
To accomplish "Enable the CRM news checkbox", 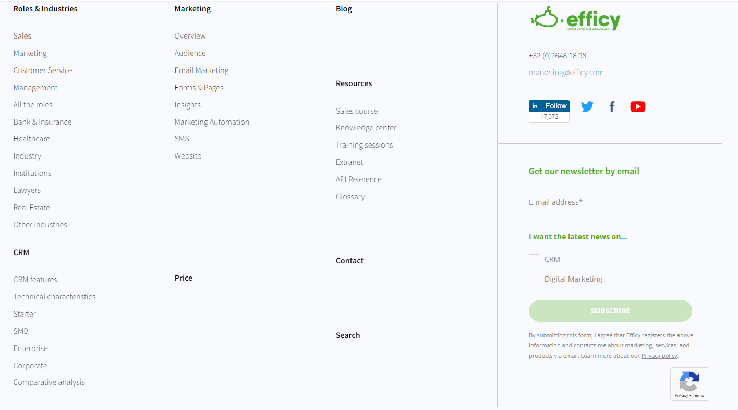I will 534,259.
